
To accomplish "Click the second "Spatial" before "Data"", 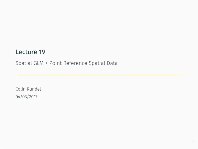I will pos(97,63).
